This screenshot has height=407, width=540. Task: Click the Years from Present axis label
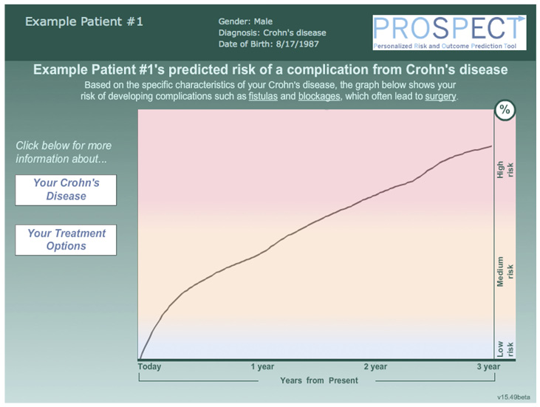click(x=319, y=380)
